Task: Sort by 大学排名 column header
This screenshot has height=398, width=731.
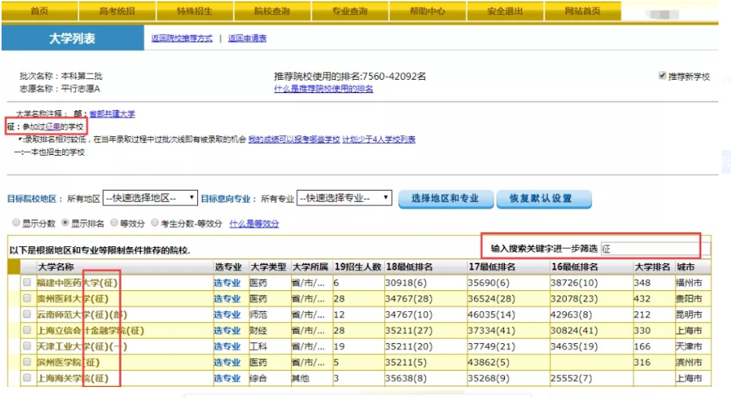Action: [x=653, y=267]
